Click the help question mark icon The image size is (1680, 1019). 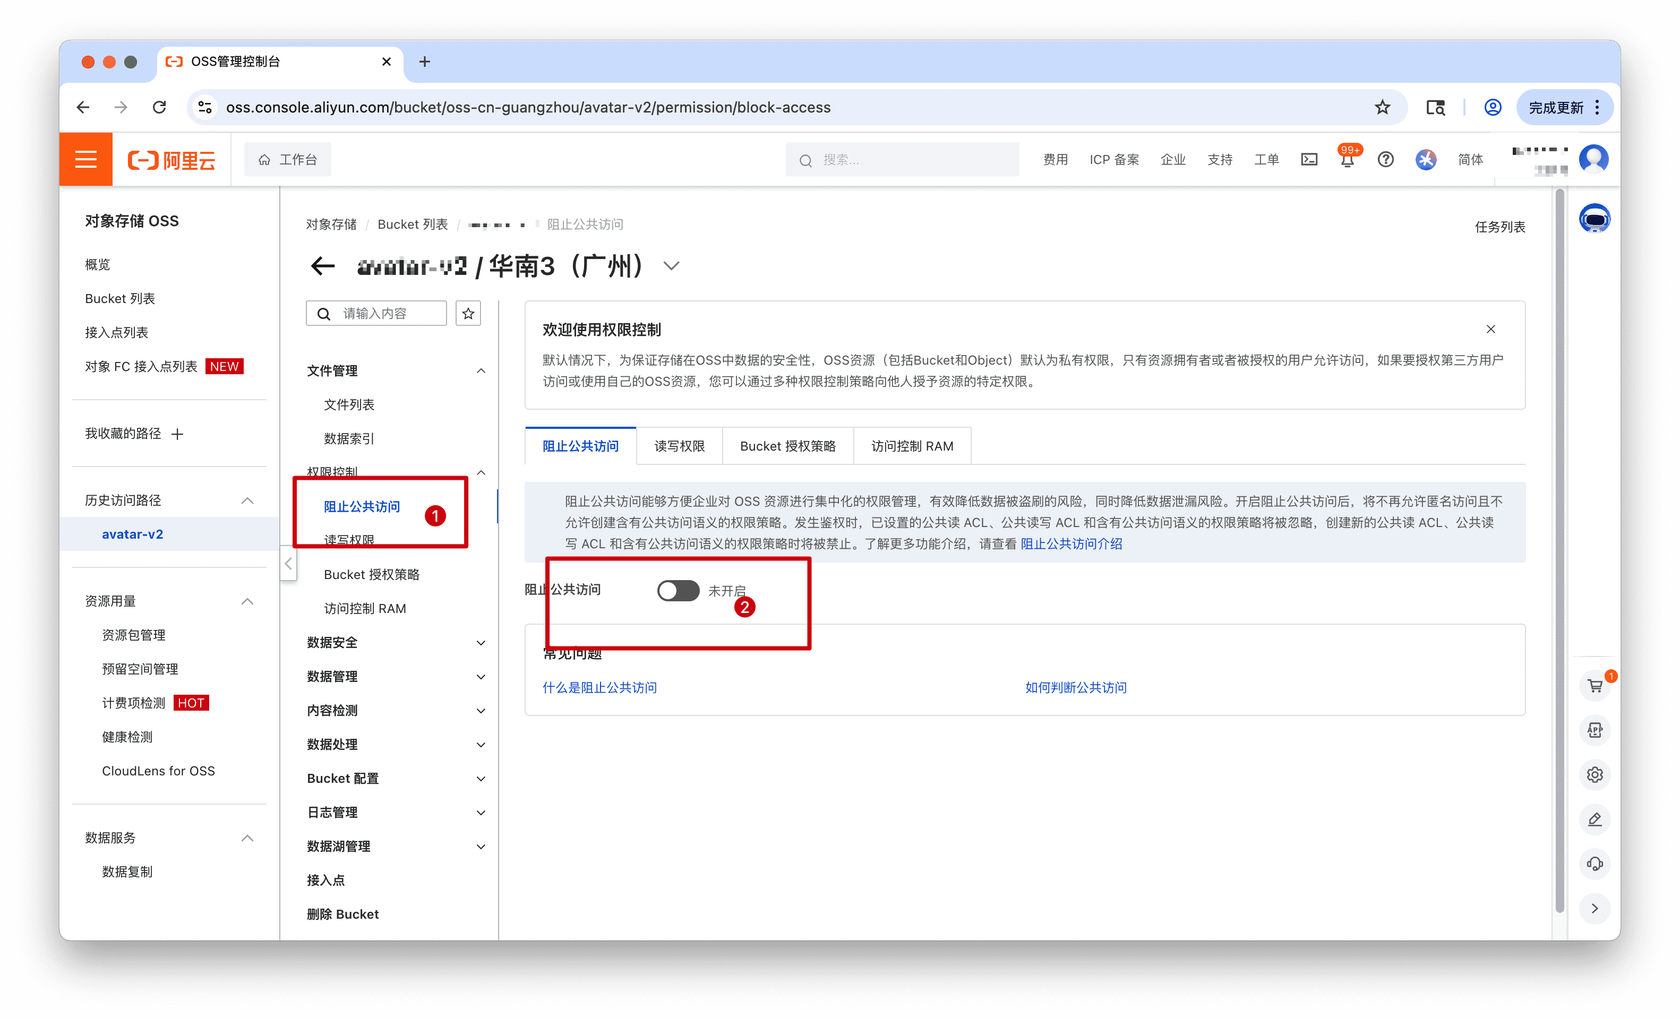tap(1385, 160)
